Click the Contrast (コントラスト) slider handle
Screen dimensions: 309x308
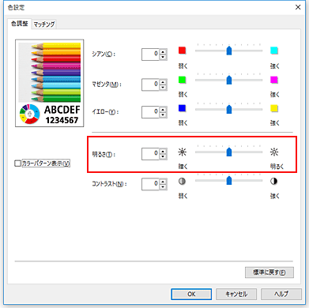click(x=229, y=181)
